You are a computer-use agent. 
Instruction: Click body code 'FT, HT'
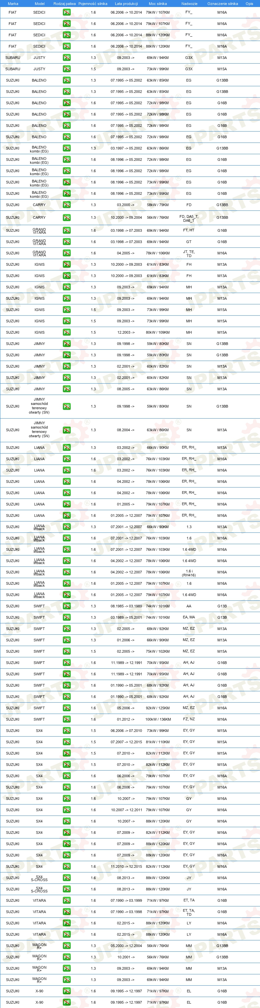pos(189,230)
